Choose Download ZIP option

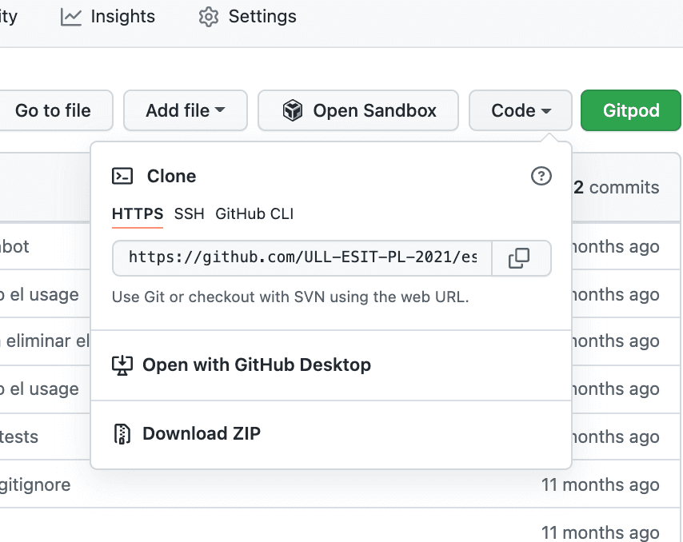pos(201,434)
